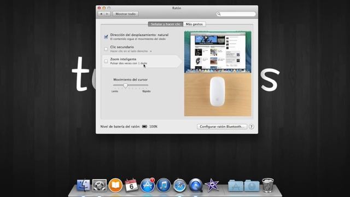Open Safari from the Dock
This screenshot has width=350, height=197.
(179, 185)
